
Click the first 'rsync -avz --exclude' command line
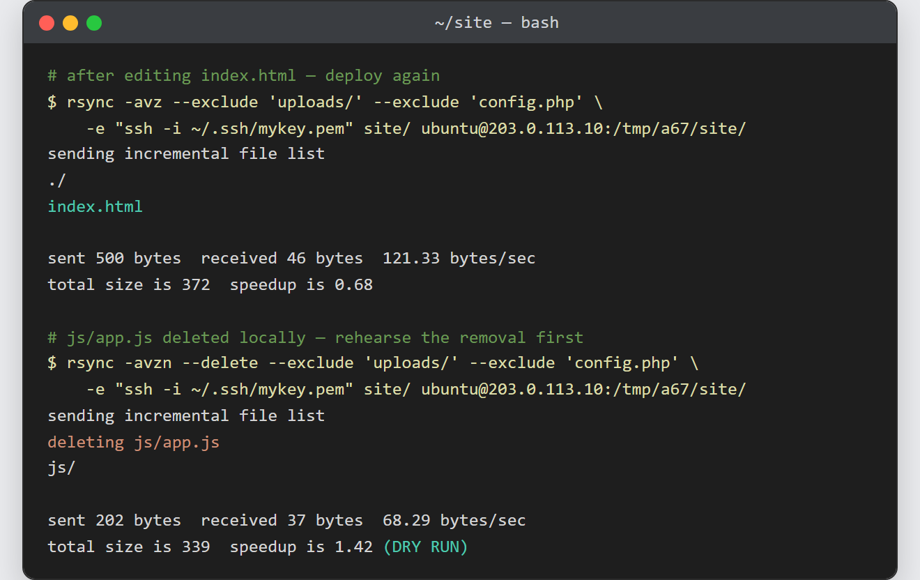point(325,102)
